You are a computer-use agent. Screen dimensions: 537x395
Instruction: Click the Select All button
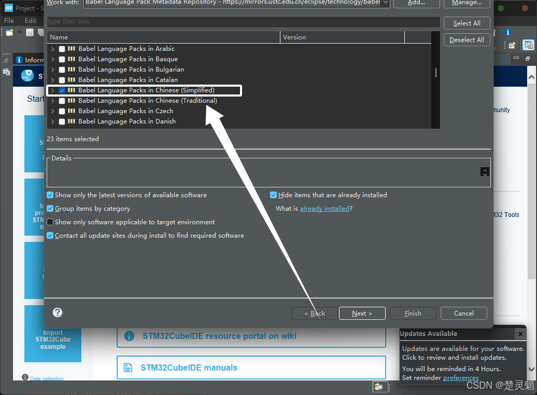[x=467, y=23]
